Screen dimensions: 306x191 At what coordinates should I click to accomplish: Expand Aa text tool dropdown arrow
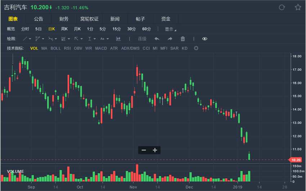tap(108, 39)
